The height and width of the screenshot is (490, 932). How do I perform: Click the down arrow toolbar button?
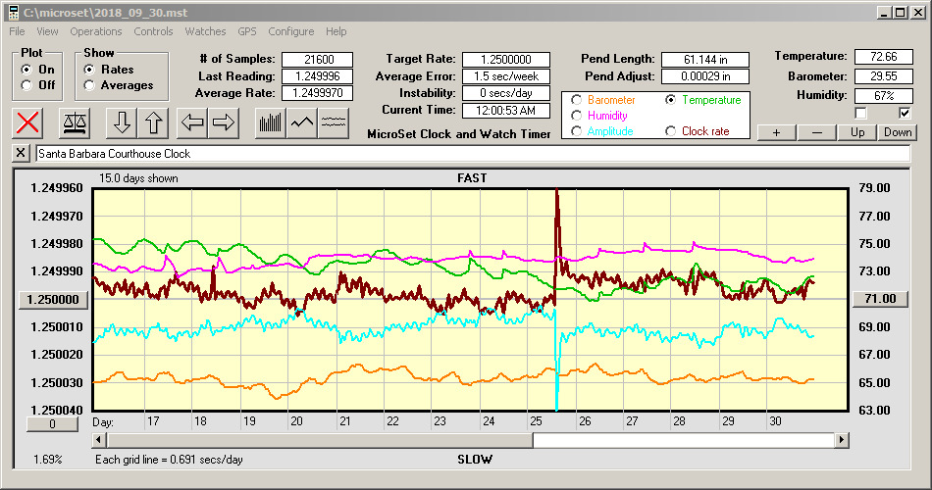coord(122,122)
